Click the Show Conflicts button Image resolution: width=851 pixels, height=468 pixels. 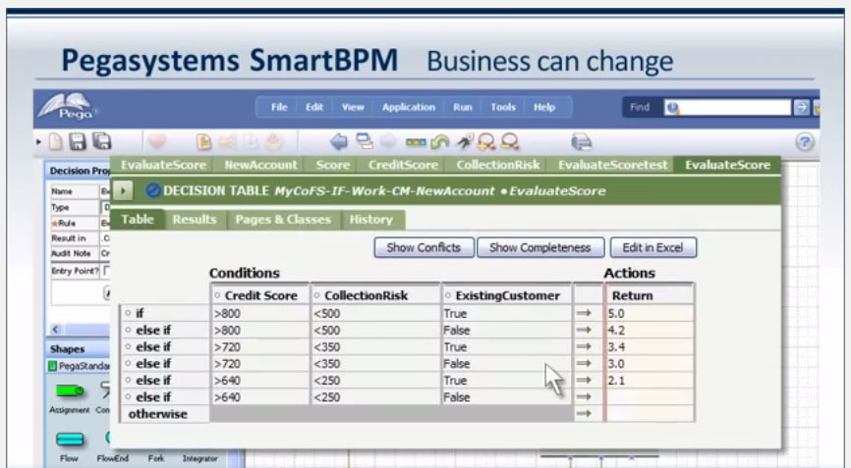tap(424, 247)
